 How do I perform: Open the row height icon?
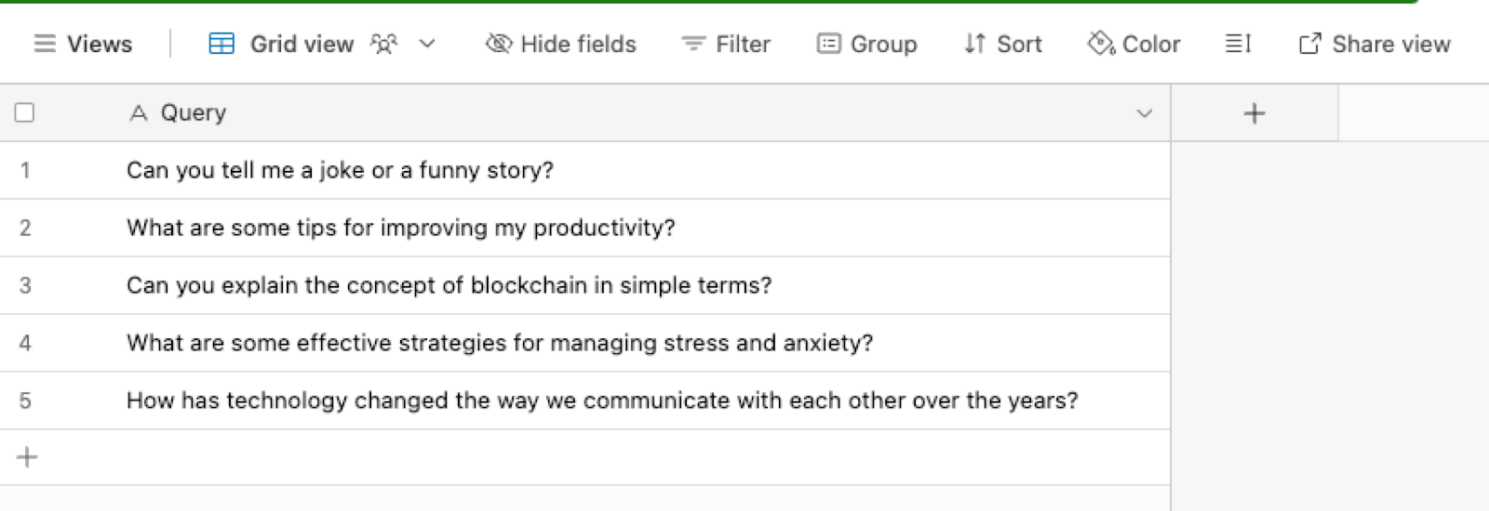[x=1238, y=44]
